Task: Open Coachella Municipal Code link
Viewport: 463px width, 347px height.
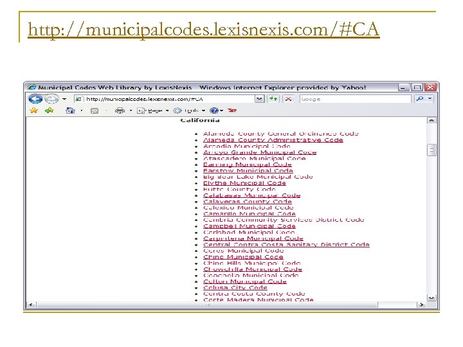Action: pos(251,275)
